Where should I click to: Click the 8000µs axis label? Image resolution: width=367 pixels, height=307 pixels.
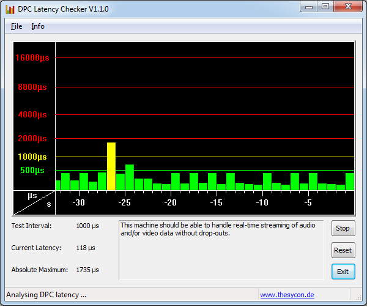coord(32,87)
